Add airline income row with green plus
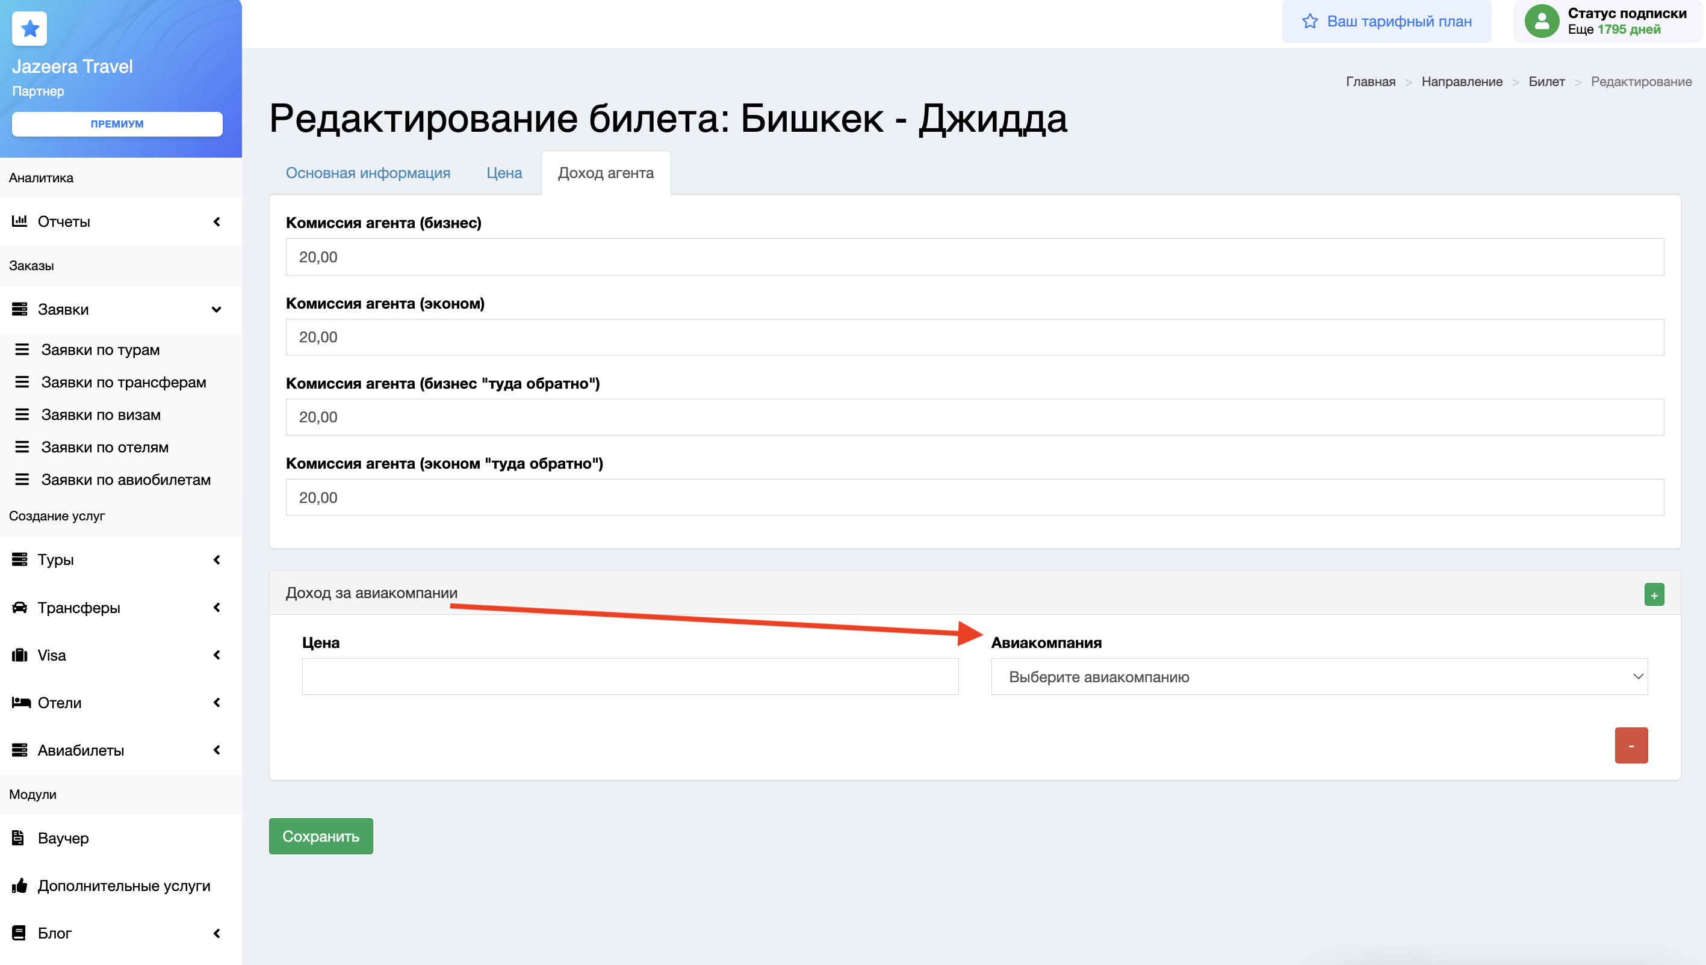 click(1654, 594)
